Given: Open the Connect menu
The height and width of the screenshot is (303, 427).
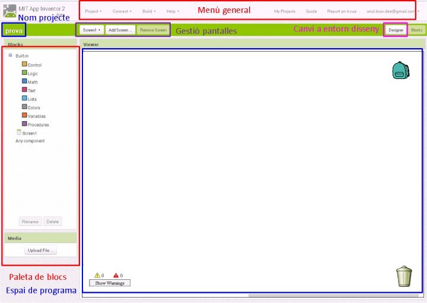Looking at the screenshot, I should tap(122, 11).
